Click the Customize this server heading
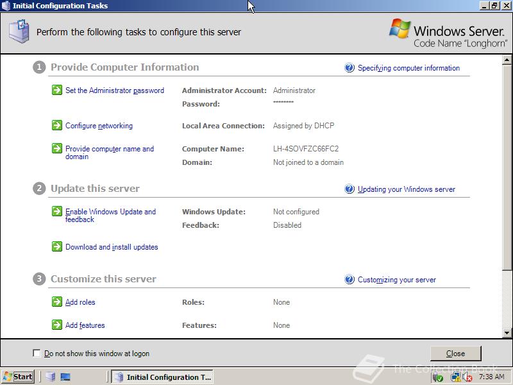This screenshot has height=385, width=513. pos(103,279)
